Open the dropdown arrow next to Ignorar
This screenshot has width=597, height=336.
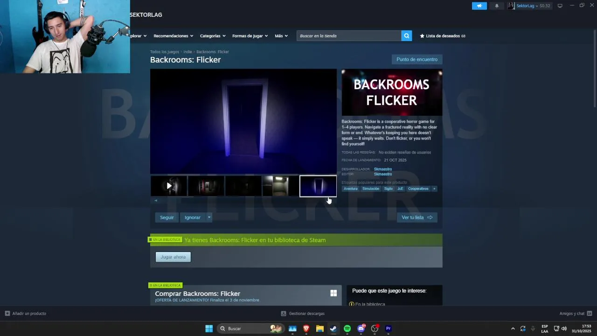point(209,217)
